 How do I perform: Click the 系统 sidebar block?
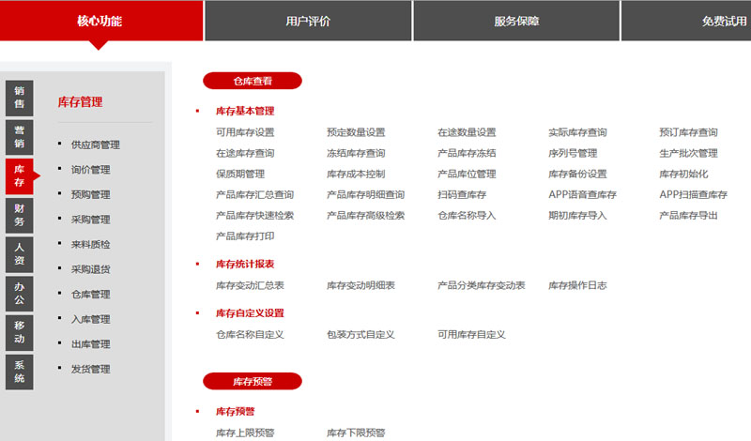pos(19,372)
